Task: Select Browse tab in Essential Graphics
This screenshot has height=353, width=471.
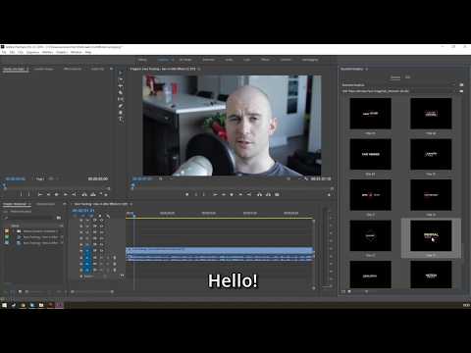Action: [x=395, y=77]
